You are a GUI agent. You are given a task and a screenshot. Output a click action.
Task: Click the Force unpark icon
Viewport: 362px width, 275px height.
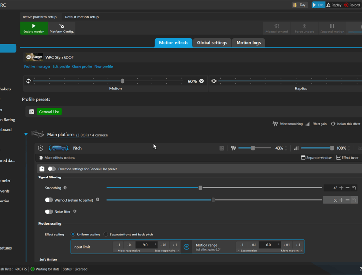point(304,26)
